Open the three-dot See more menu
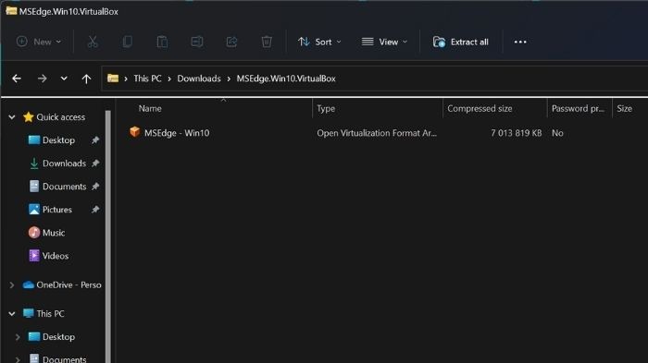 [x=520, y=42]
